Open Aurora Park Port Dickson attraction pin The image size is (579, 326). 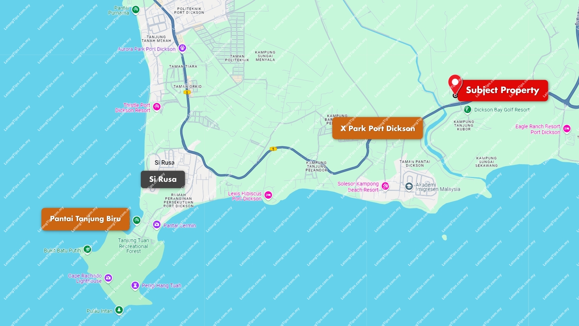[x=182, y=48]
